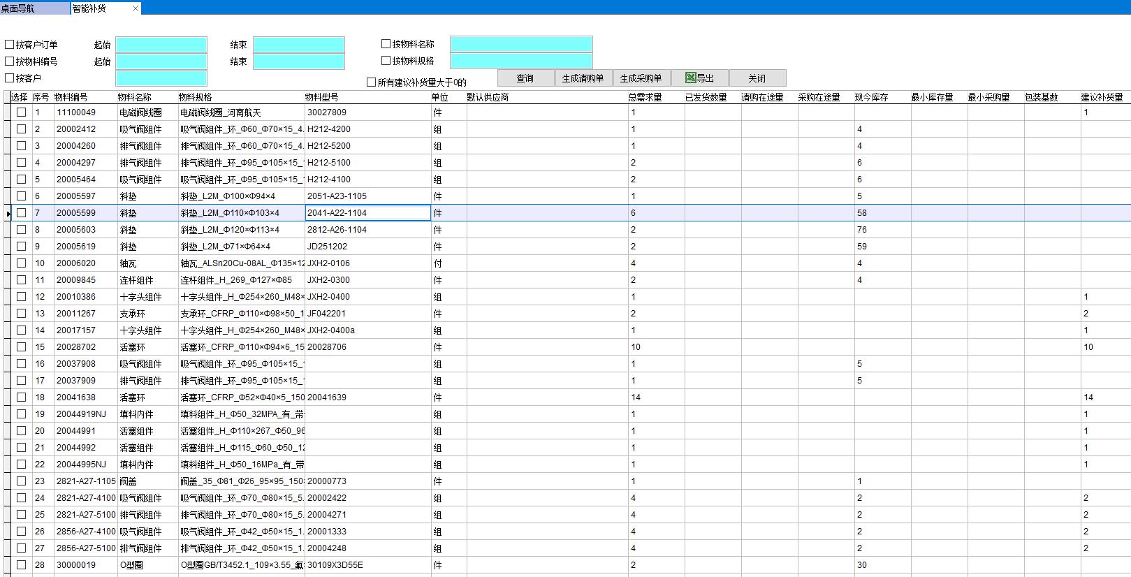This screenshot has width=1131, height=577.
Task: Tick the 按物料编号 filter checkbox
Action: tap(10, 61)
